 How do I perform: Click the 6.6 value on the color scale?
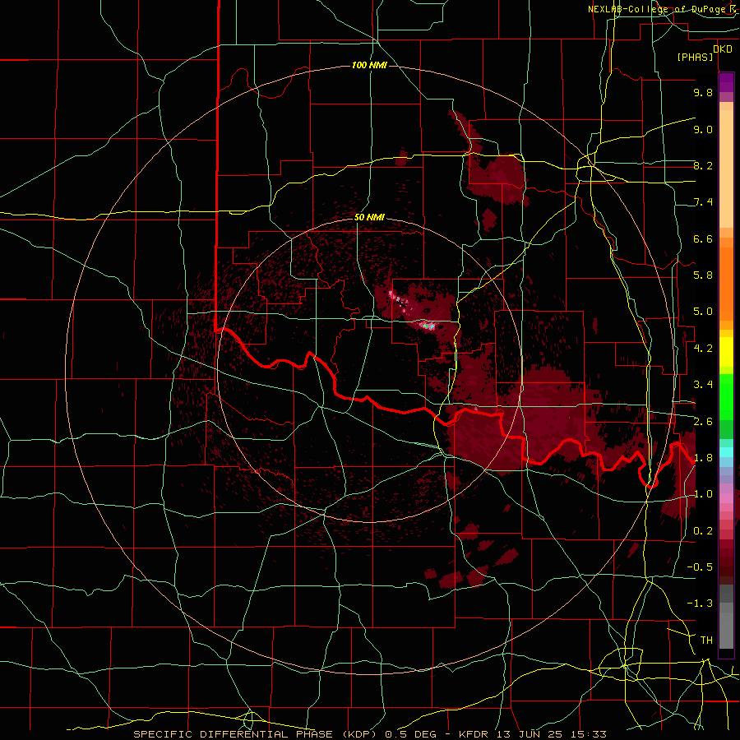703,238
